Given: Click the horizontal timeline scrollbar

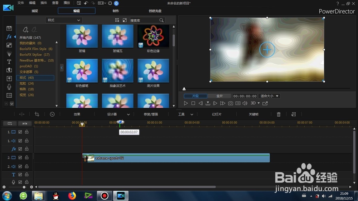Looking at the screenshot, I should click(127, 187).
